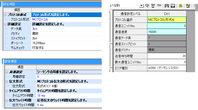Click the プロトコル形式を設定します。 highlighted row
Screen dimensions: 198x110
[67, 15]
